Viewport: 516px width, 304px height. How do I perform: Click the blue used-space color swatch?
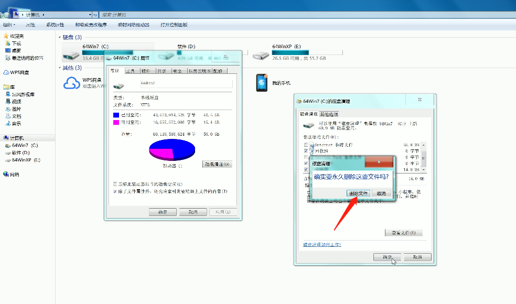(x=116, y=115)
